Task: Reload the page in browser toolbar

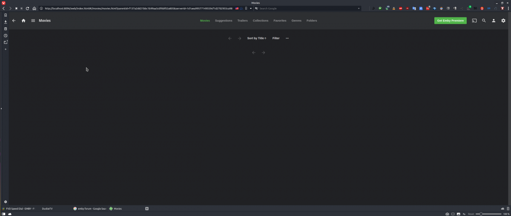Action: point(28,8)
